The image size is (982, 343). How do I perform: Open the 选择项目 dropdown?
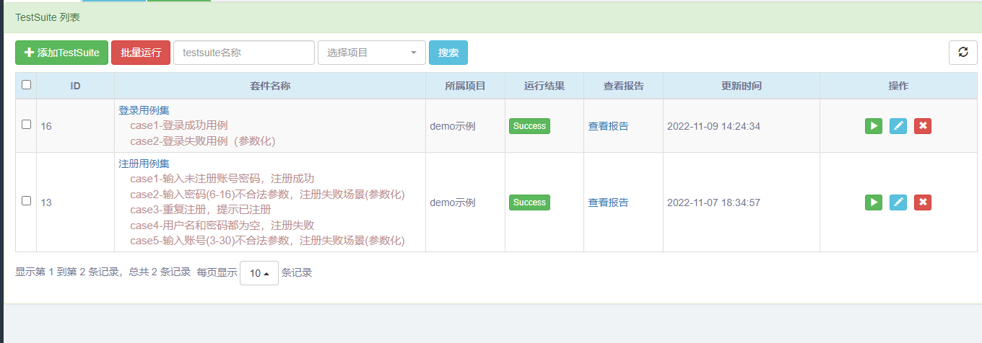(372, 53)
